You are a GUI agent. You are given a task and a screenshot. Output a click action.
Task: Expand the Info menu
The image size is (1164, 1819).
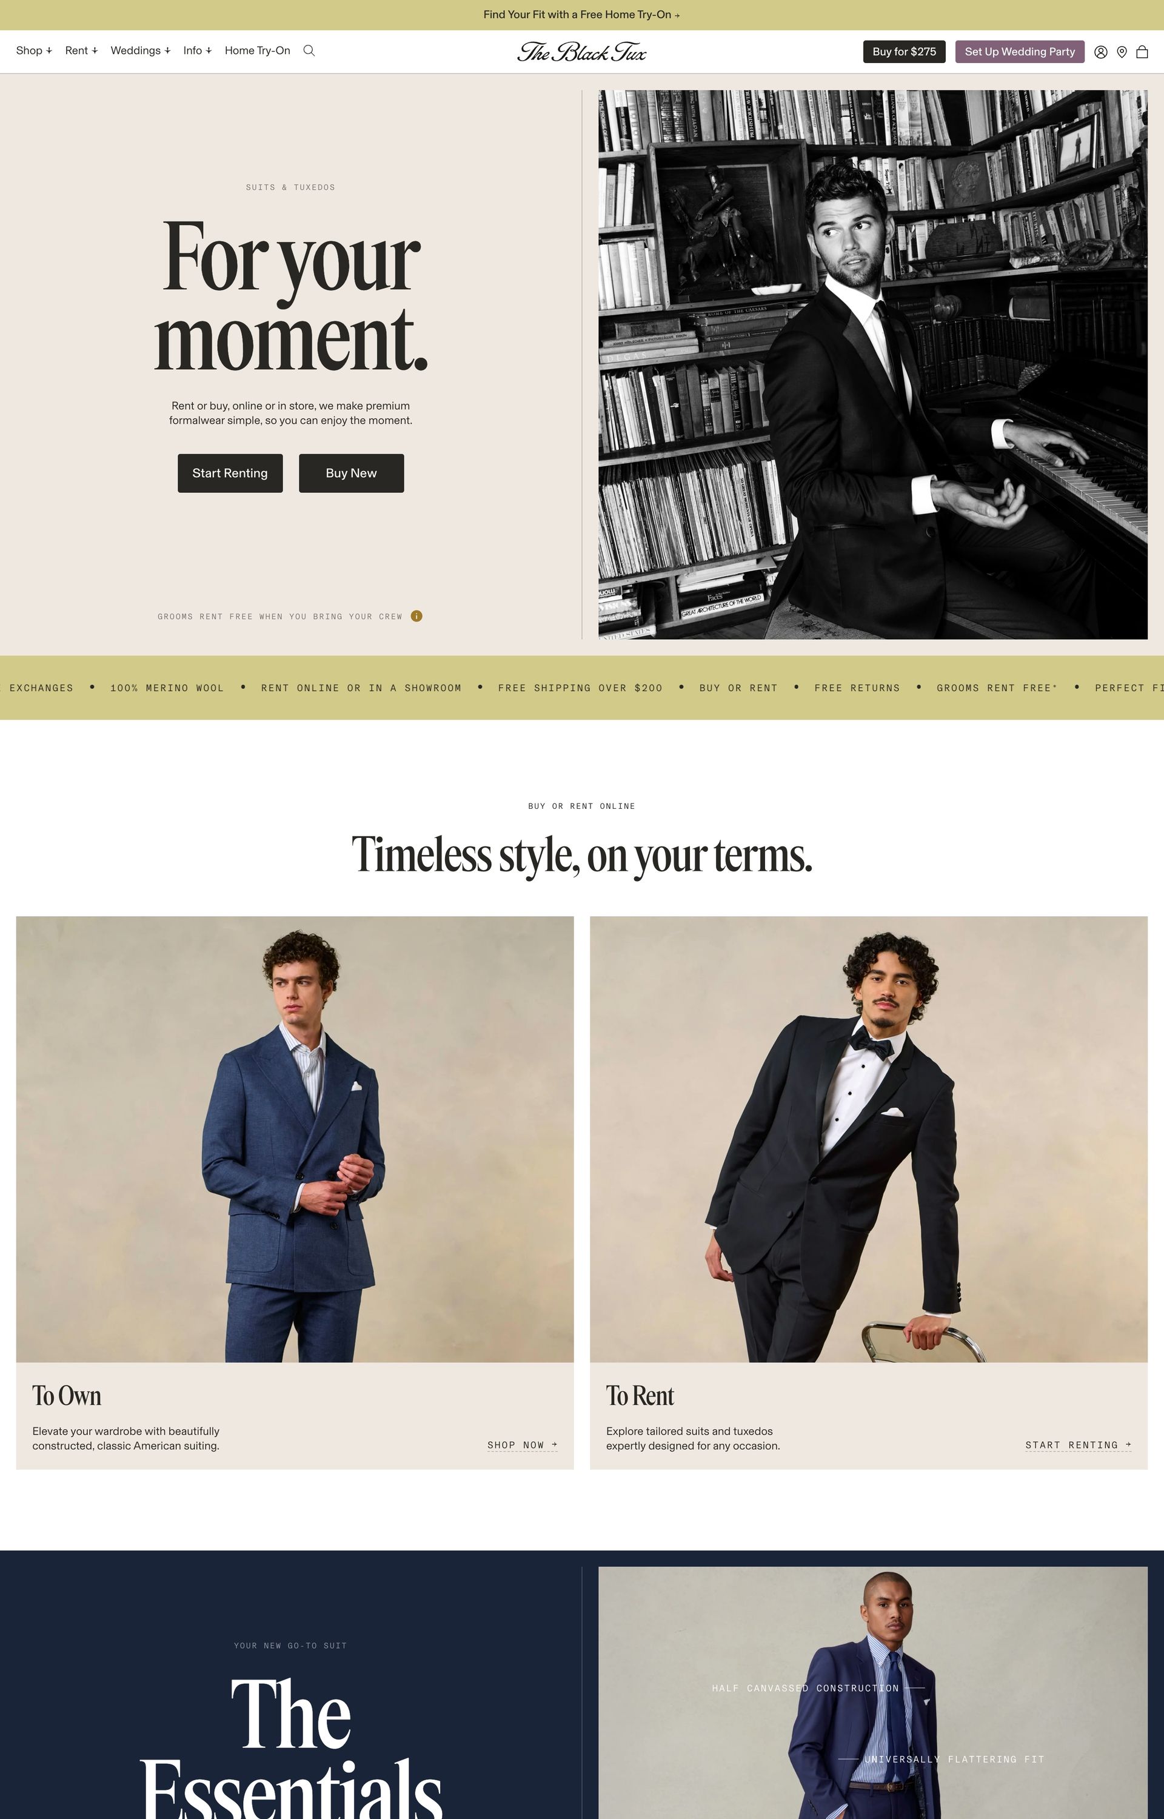[x=197, y=51]
